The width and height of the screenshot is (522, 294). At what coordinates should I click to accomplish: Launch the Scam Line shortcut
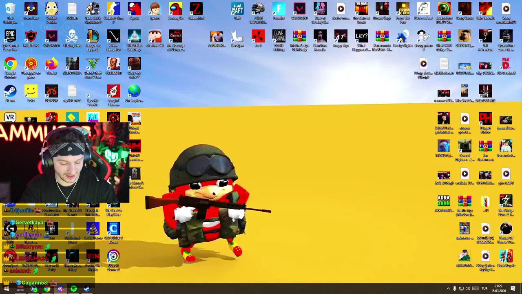tap(31, 11)
